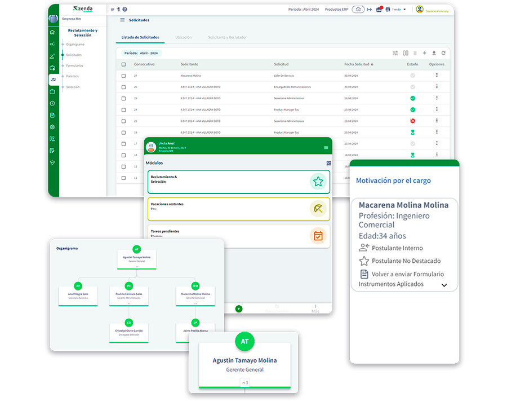Expand Agustin Tamayo Molina's subordinates toggle
The image size is (507, 401).
coord(244,382)
